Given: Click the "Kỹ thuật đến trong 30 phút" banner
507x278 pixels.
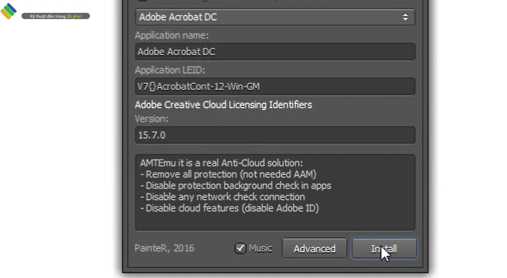Looking at the screenshot, I should coord(56,16).
